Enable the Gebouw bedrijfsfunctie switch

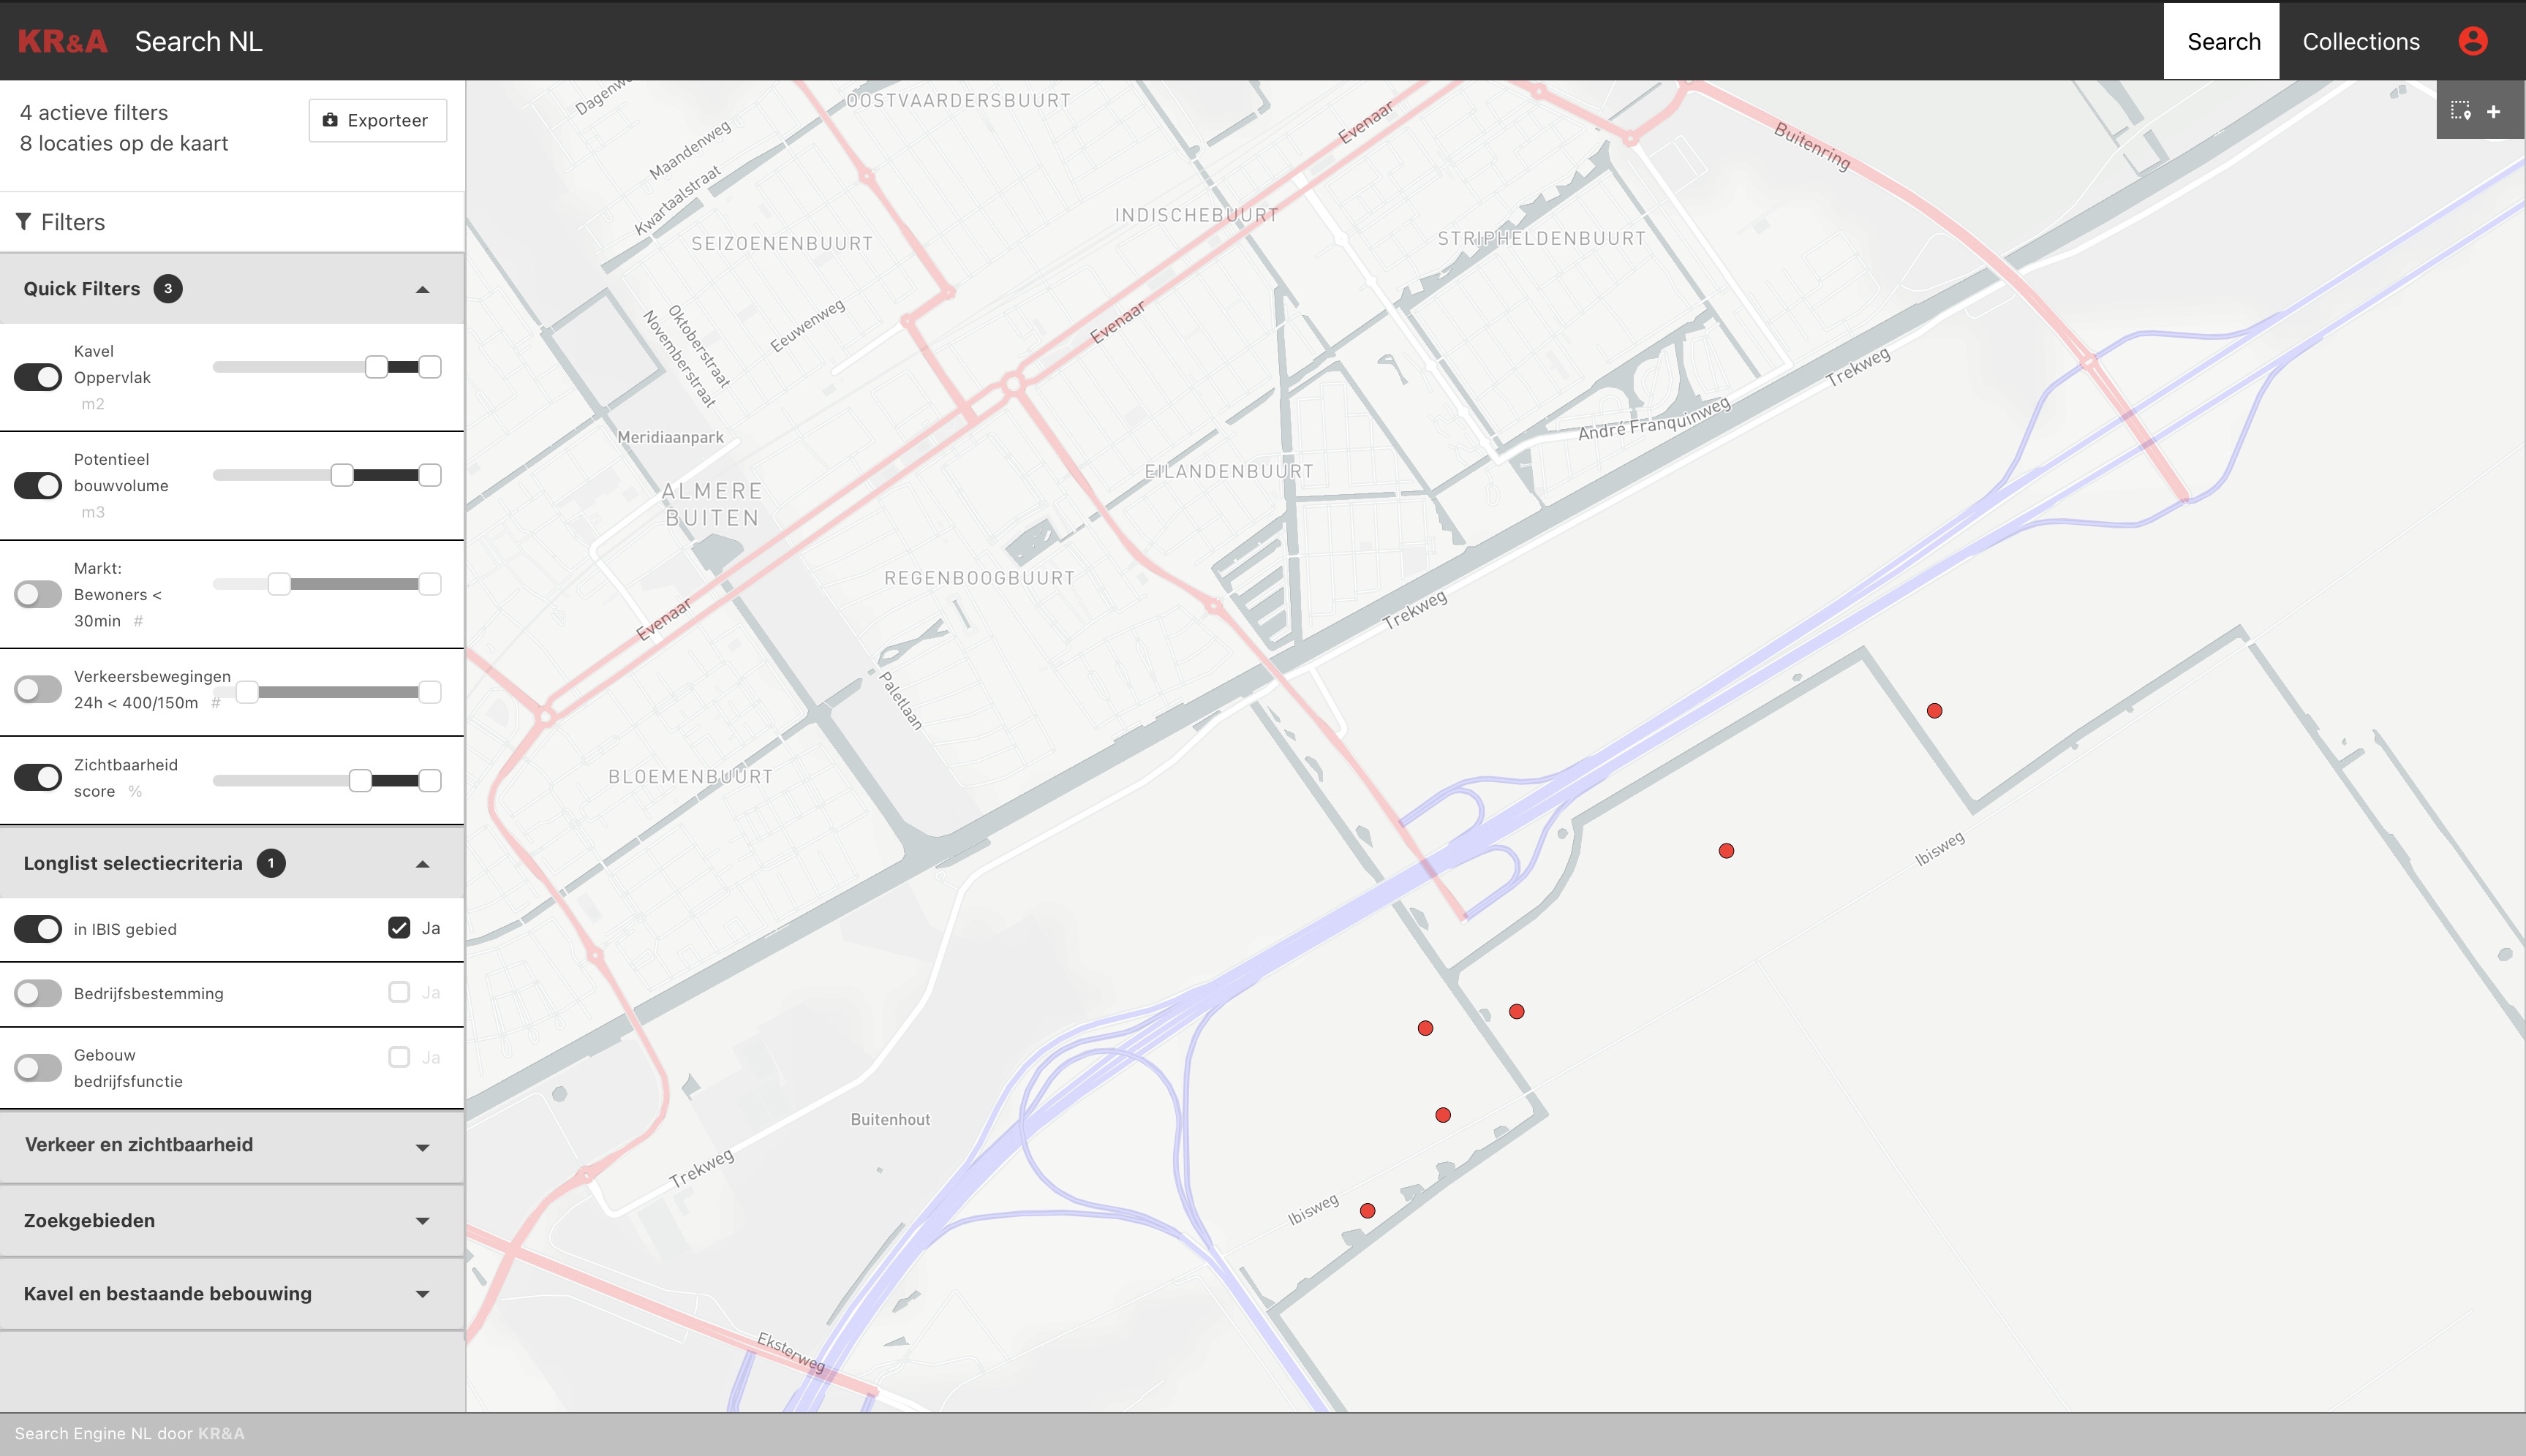pos(38,1068)
